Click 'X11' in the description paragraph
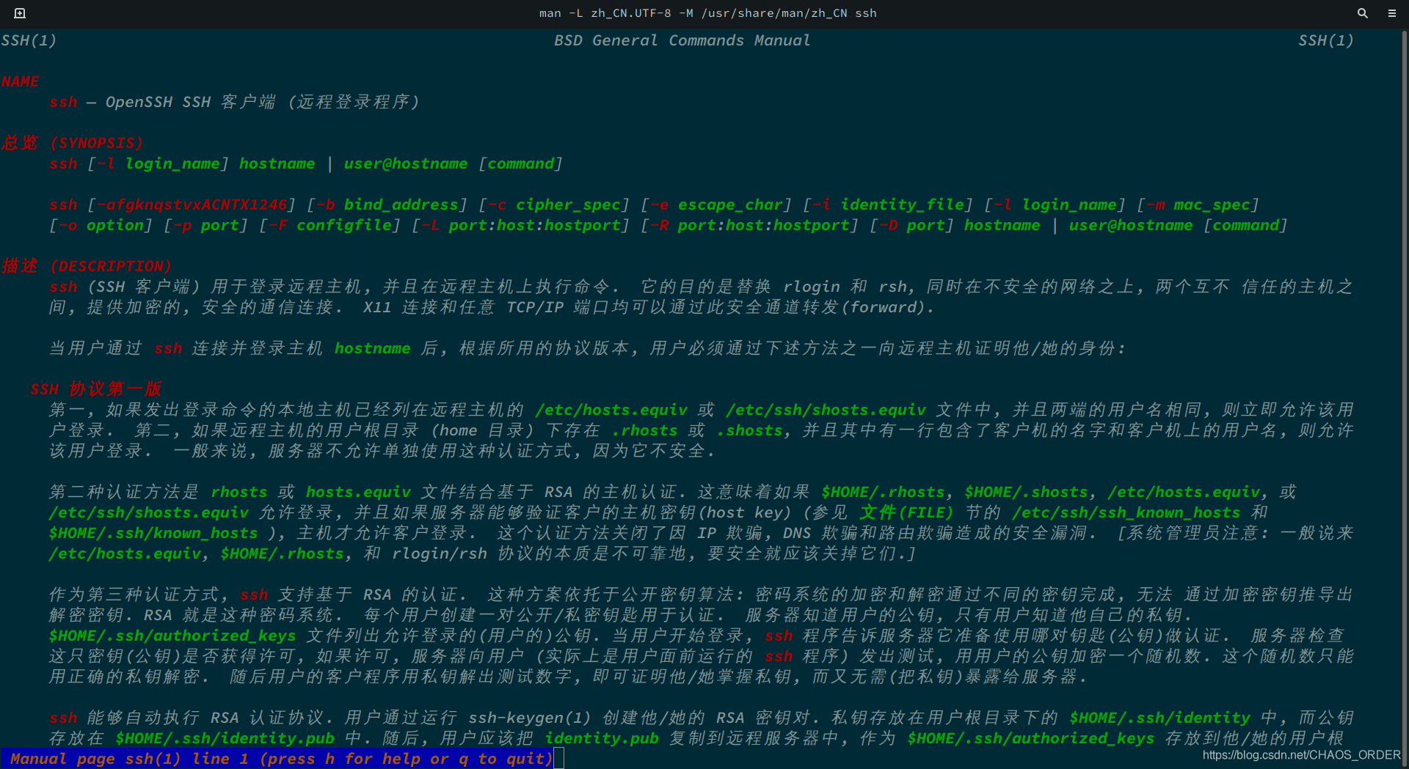The image size is (1409, 769). tap(377, 307)
